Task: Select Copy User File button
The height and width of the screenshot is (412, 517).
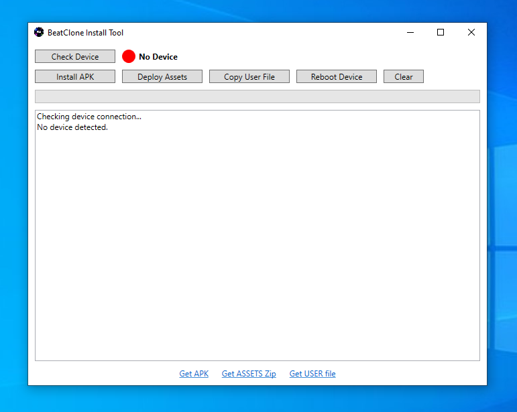Action: [249, 76]
